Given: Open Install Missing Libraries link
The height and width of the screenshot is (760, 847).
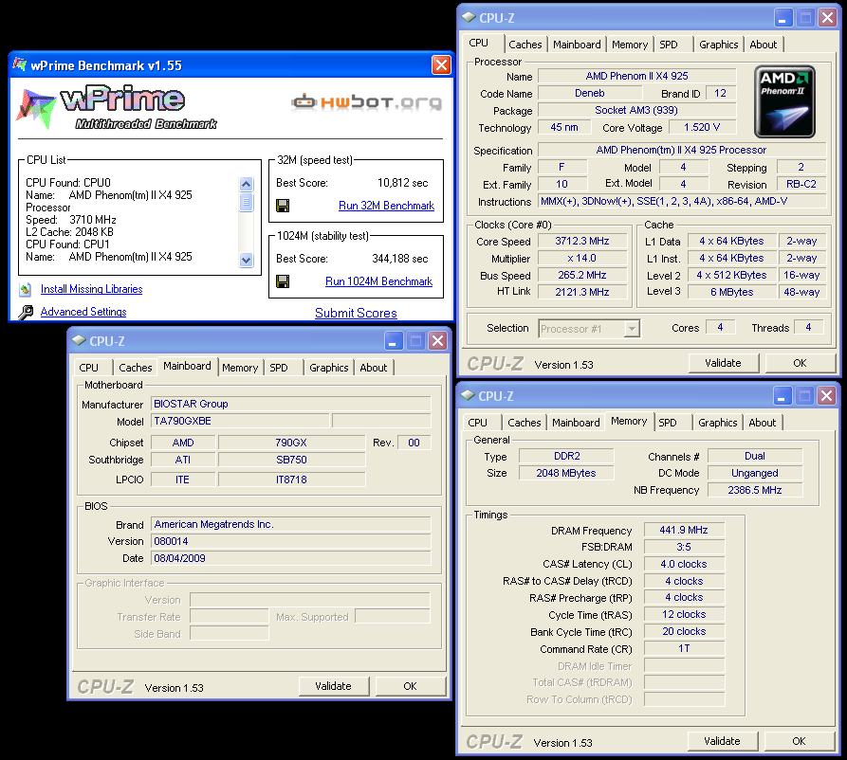Looking at the screenshot, I should 91,289.
